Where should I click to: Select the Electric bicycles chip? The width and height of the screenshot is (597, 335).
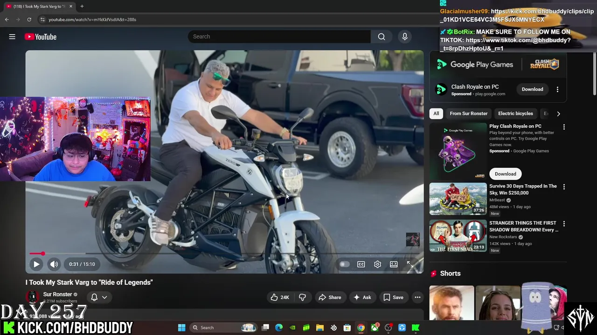pyautogui.click(x=515, y=114)
